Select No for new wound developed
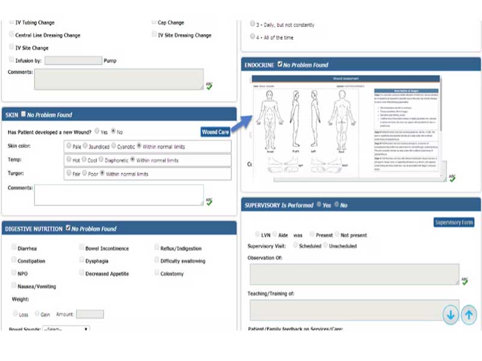The height and width of the screenshot is (361, 482). pos(113,131)
